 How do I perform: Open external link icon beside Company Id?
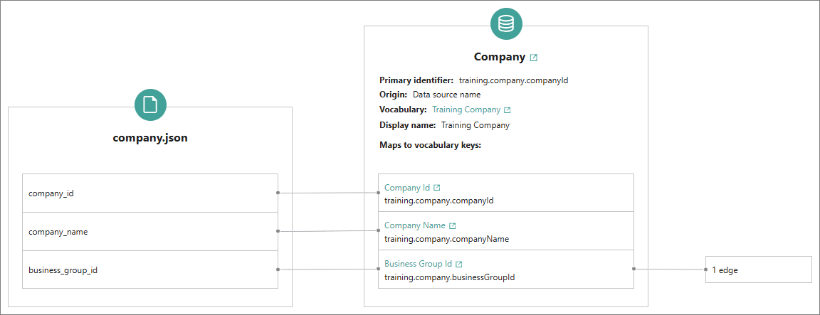point(437,188)
